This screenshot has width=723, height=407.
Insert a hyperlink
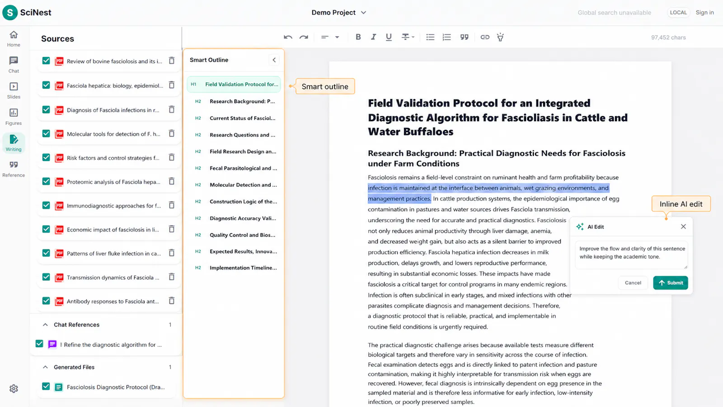click(485, 37)
